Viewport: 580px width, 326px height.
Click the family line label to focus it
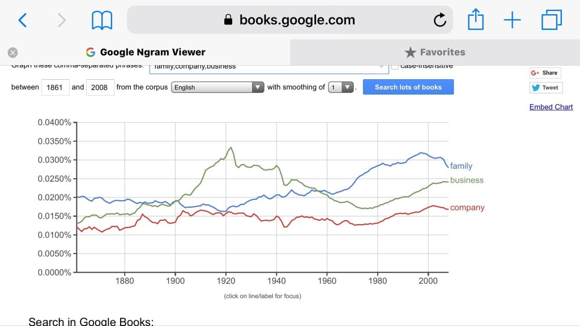point(461,166)
